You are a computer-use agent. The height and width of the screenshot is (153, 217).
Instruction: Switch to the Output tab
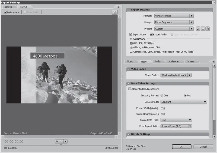(23, 7)
